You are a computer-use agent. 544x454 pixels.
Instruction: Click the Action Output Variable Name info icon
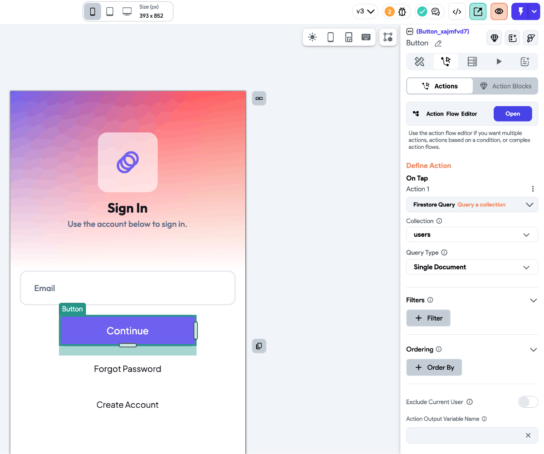point(484,419)
